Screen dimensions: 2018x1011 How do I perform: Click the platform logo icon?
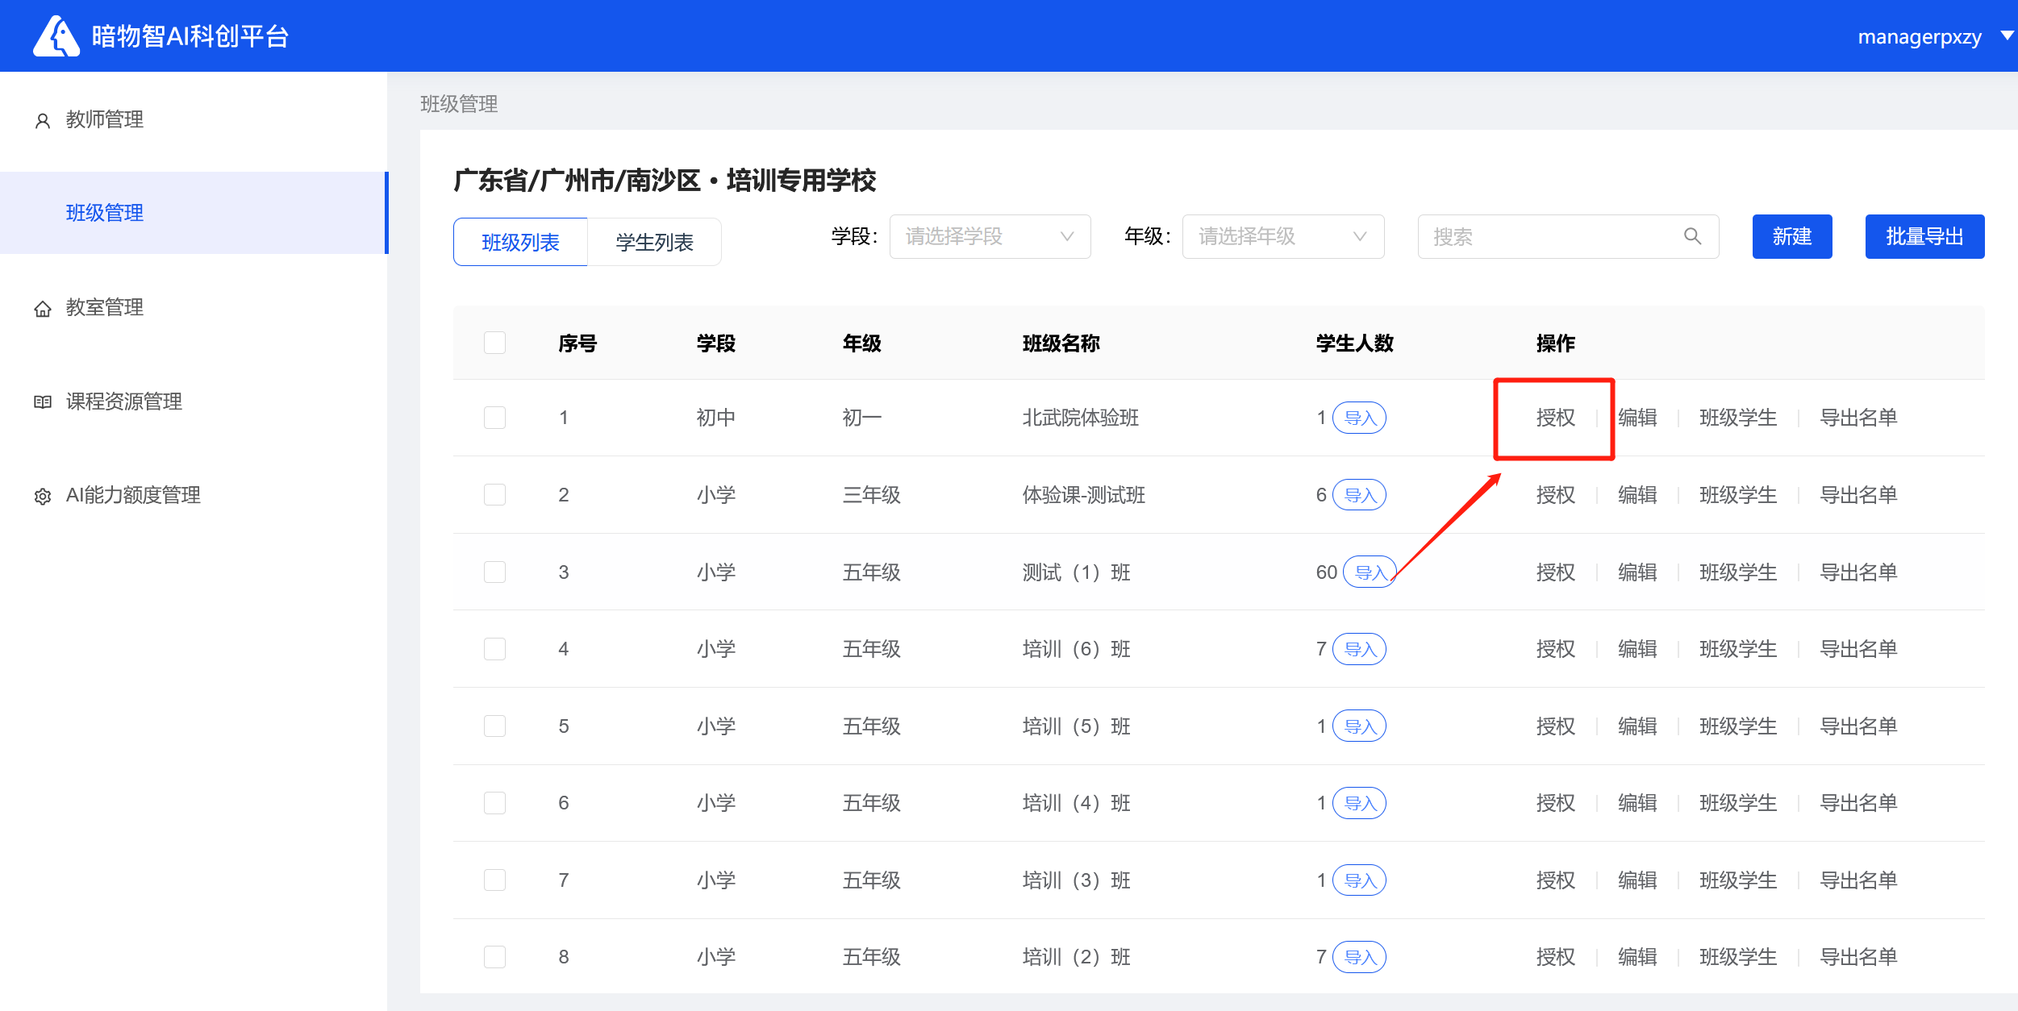coord(56,36)
